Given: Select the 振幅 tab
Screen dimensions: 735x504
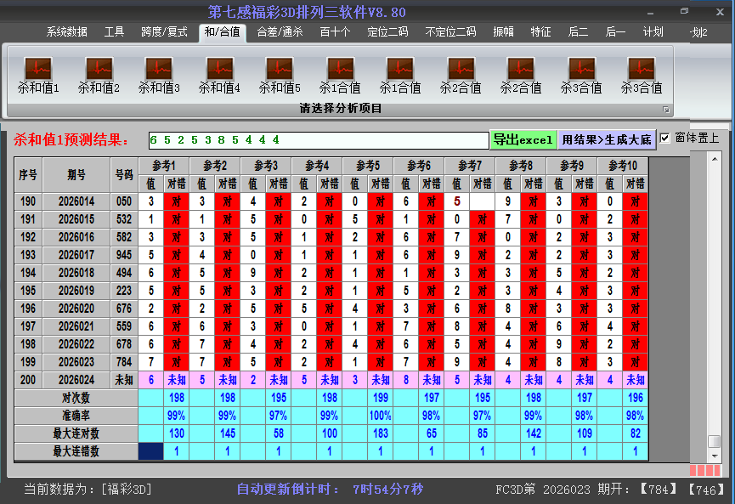Looking at the screenshot, I should click(x=504, y=32).
